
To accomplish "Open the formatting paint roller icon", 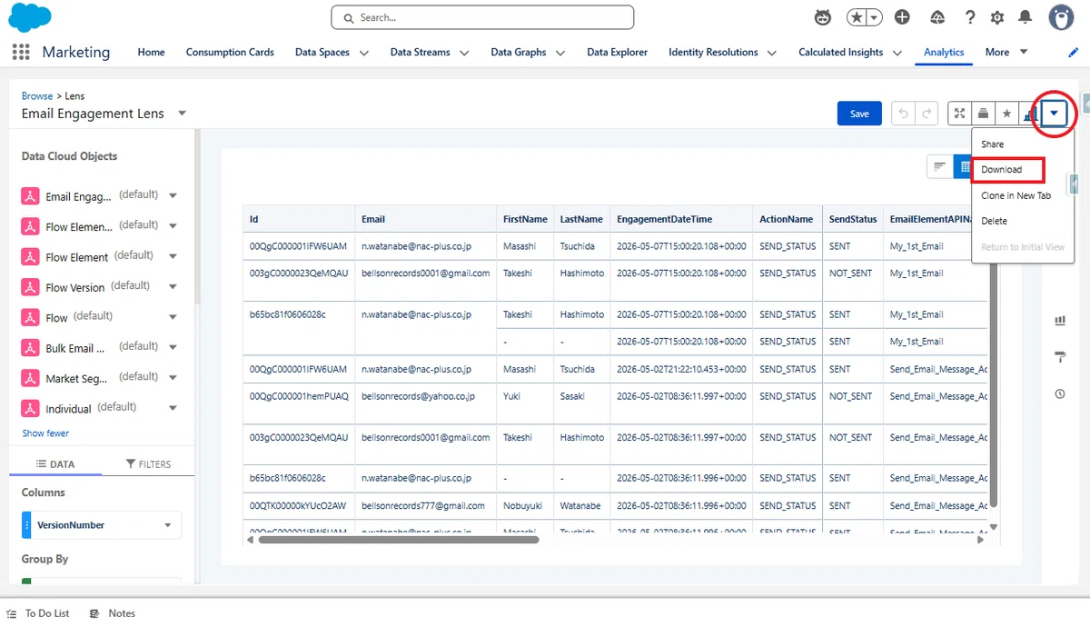I will coord(1060,356).
